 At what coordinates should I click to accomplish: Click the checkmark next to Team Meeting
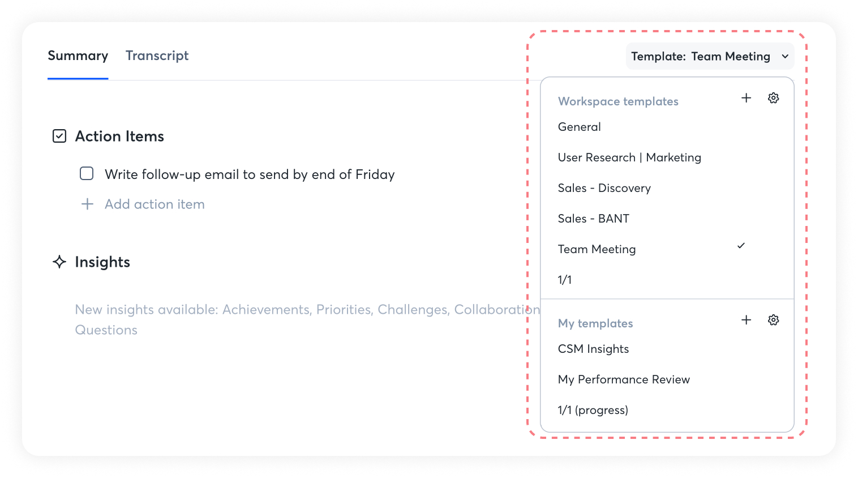point(741,246)
